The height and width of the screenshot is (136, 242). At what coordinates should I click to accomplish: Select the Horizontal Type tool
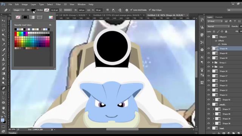3,93
